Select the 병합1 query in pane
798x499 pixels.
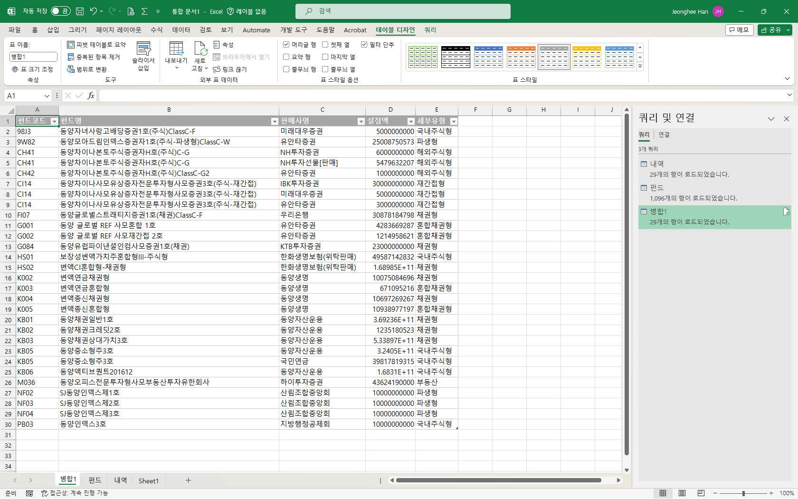click(x=714, y=217)
